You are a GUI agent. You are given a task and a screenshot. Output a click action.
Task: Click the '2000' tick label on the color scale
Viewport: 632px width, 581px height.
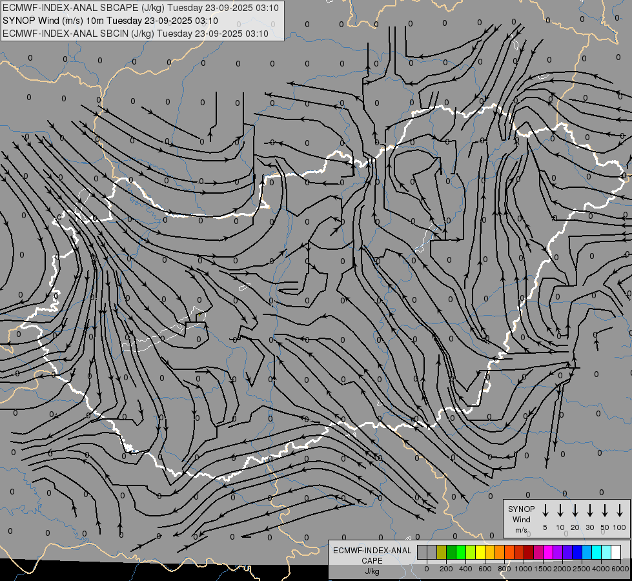tap(562, 569)
